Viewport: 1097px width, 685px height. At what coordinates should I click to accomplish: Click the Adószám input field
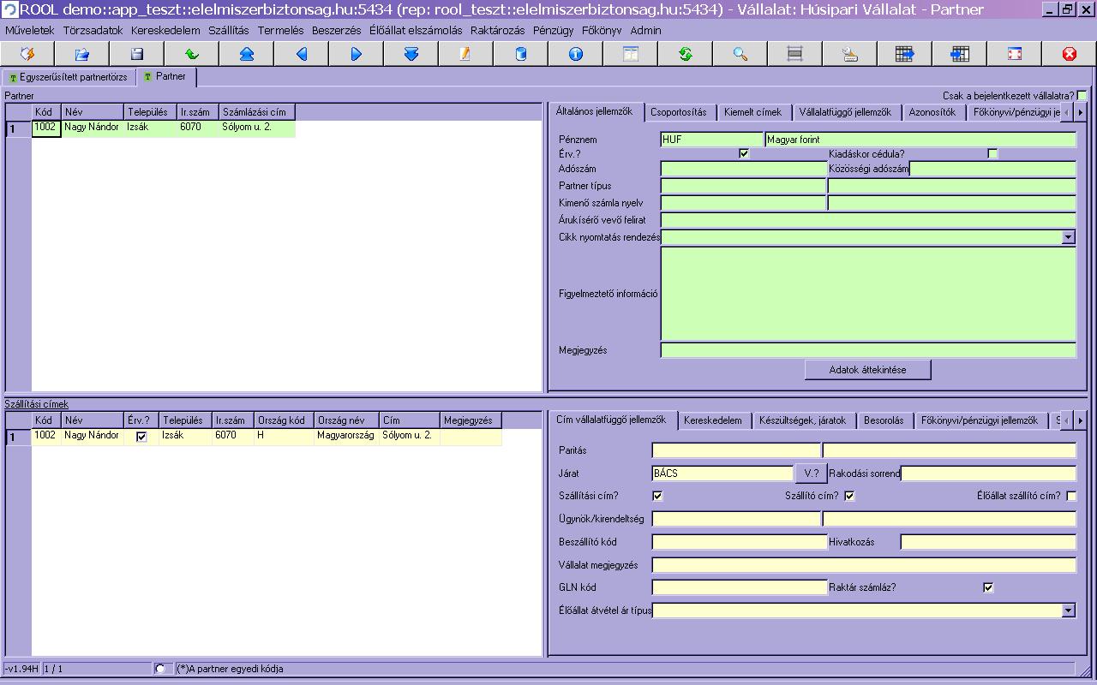click(744, 170)
